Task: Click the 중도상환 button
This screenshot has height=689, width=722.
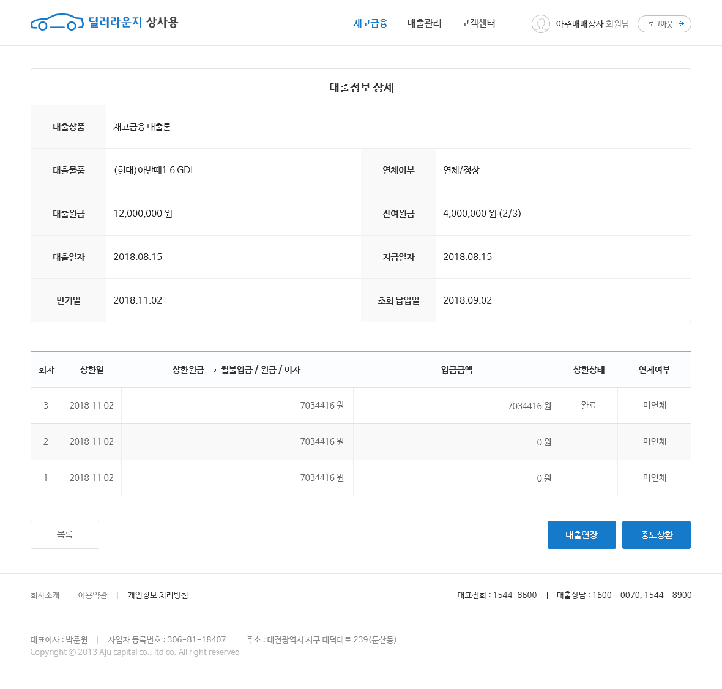Action: (656, 534)
